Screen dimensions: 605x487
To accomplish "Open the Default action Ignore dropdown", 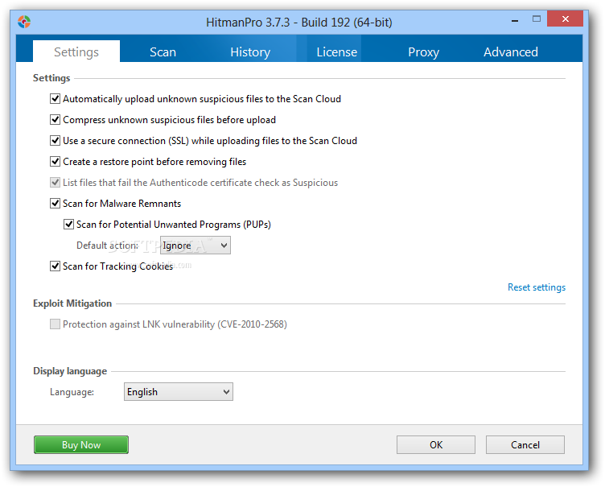I will coord(195,246).
